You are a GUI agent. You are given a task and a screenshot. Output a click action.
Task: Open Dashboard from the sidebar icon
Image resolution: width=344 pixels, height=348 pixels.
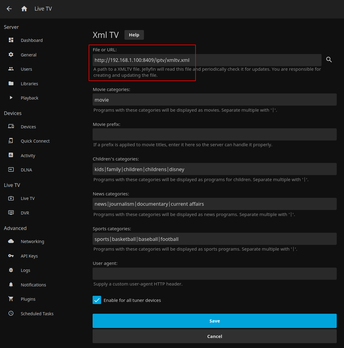pos(11,40)
